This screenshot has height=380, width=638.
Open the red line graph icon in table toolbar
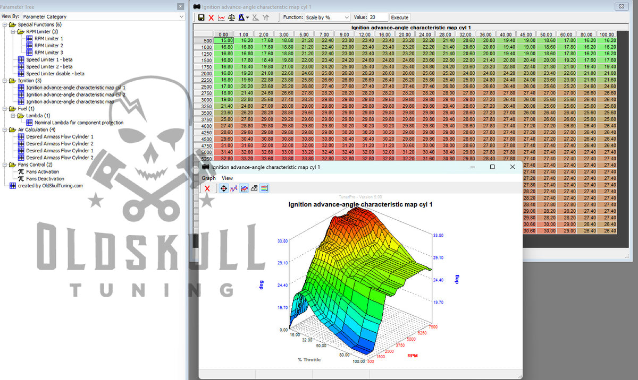(x=221, y=18)
